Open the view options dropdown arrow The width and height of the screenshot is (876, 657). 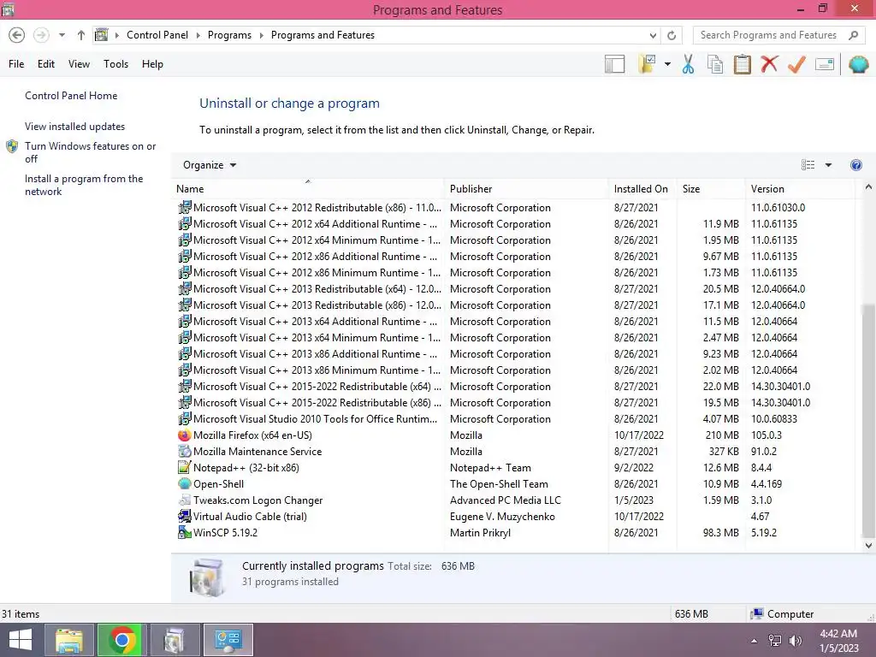pos(828,165)
